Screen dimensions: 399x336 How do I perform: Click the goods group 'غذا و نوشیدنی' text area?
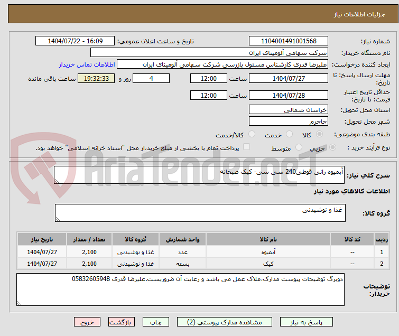click(x=200, y=213)
